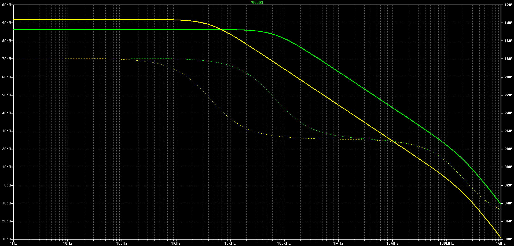
Task: Click the "70dB" magnitude axis label
Action: [x=6, y=59]
